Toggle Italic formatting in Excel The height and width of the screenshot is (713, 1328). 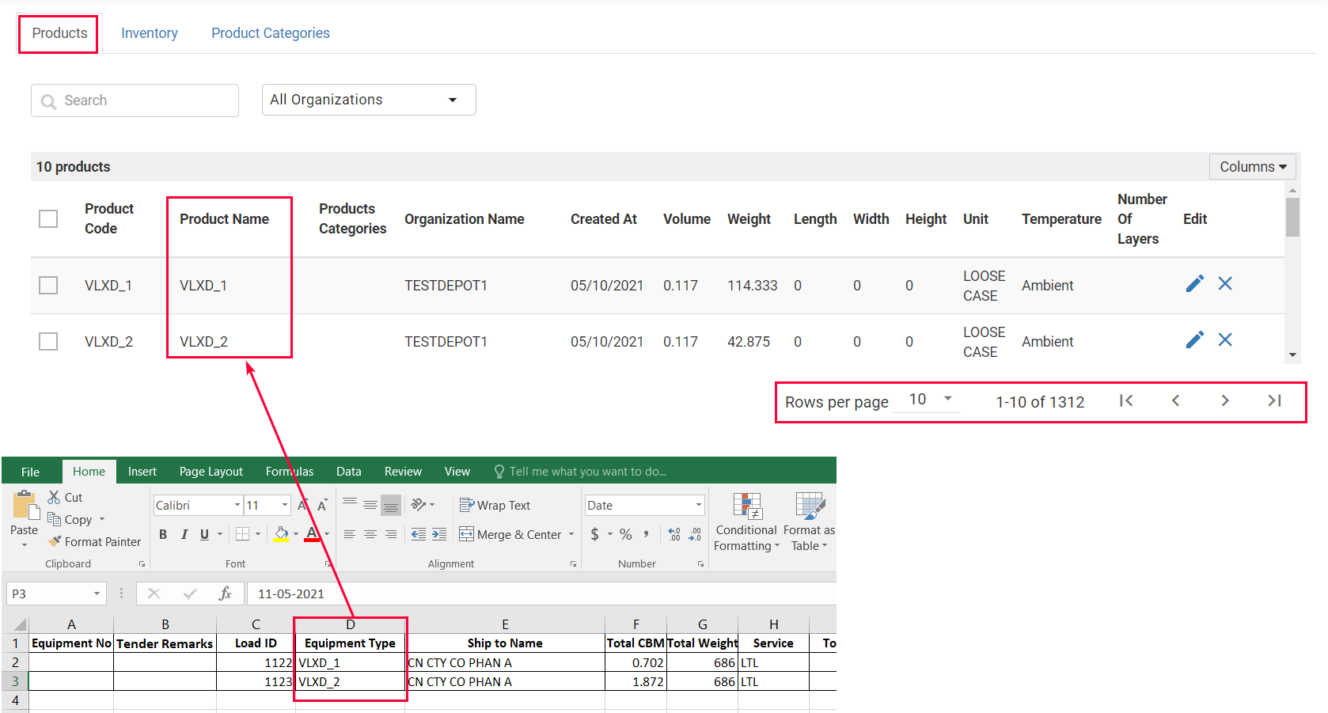[x=184, y=534]
